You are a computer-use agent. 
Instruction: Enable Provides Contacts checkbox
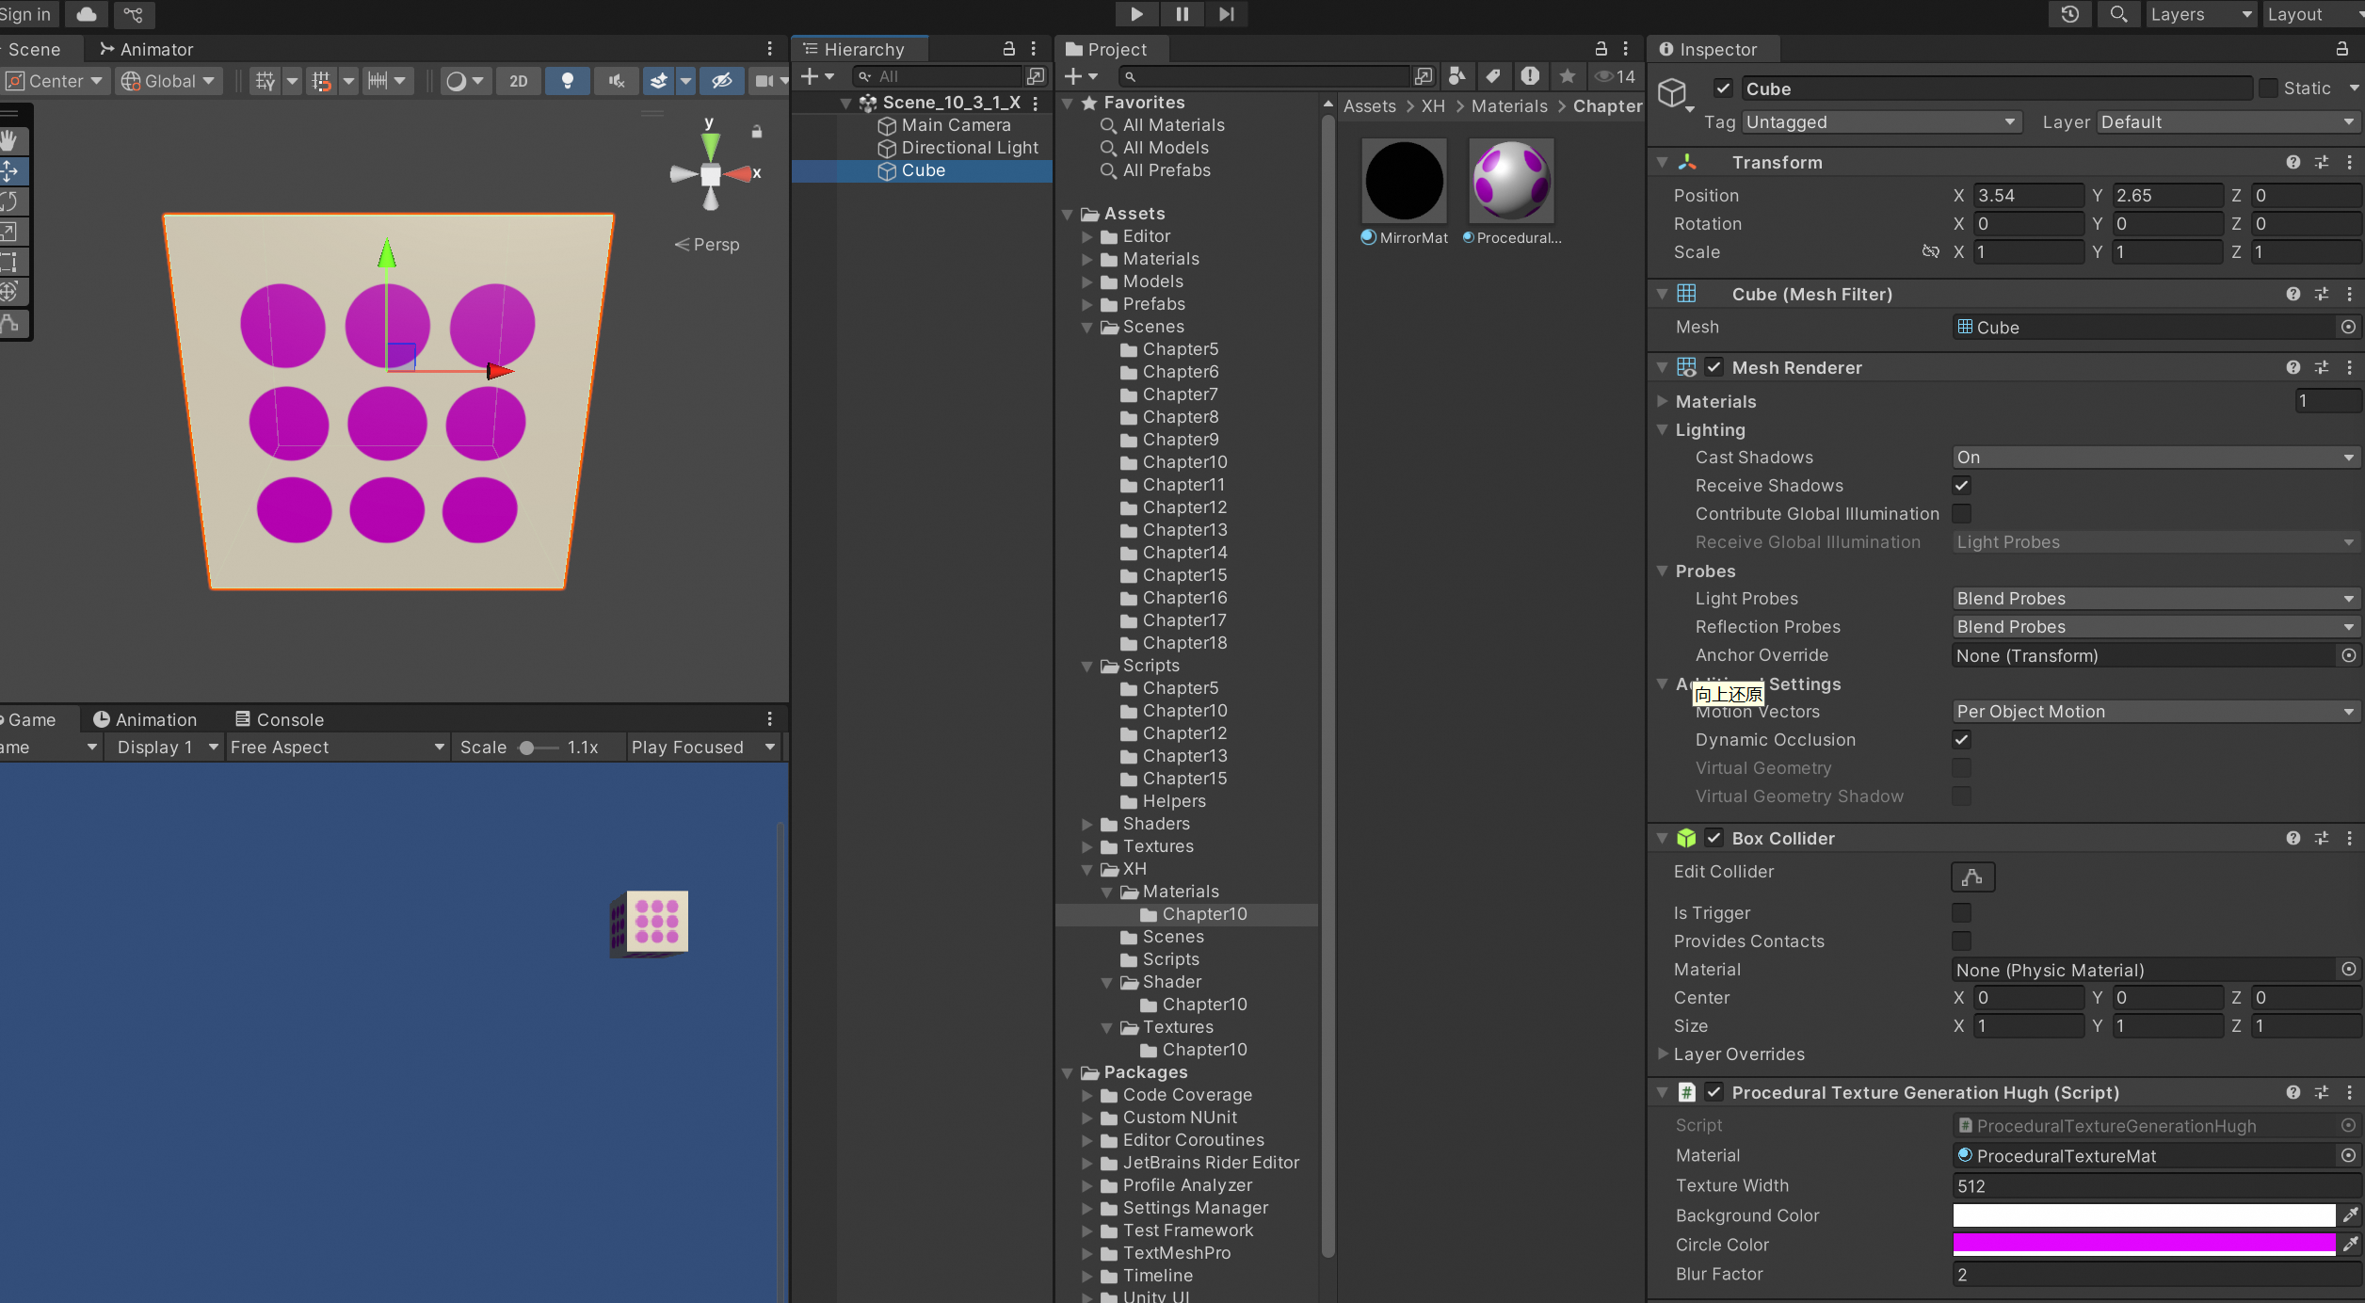[1962, 941]
